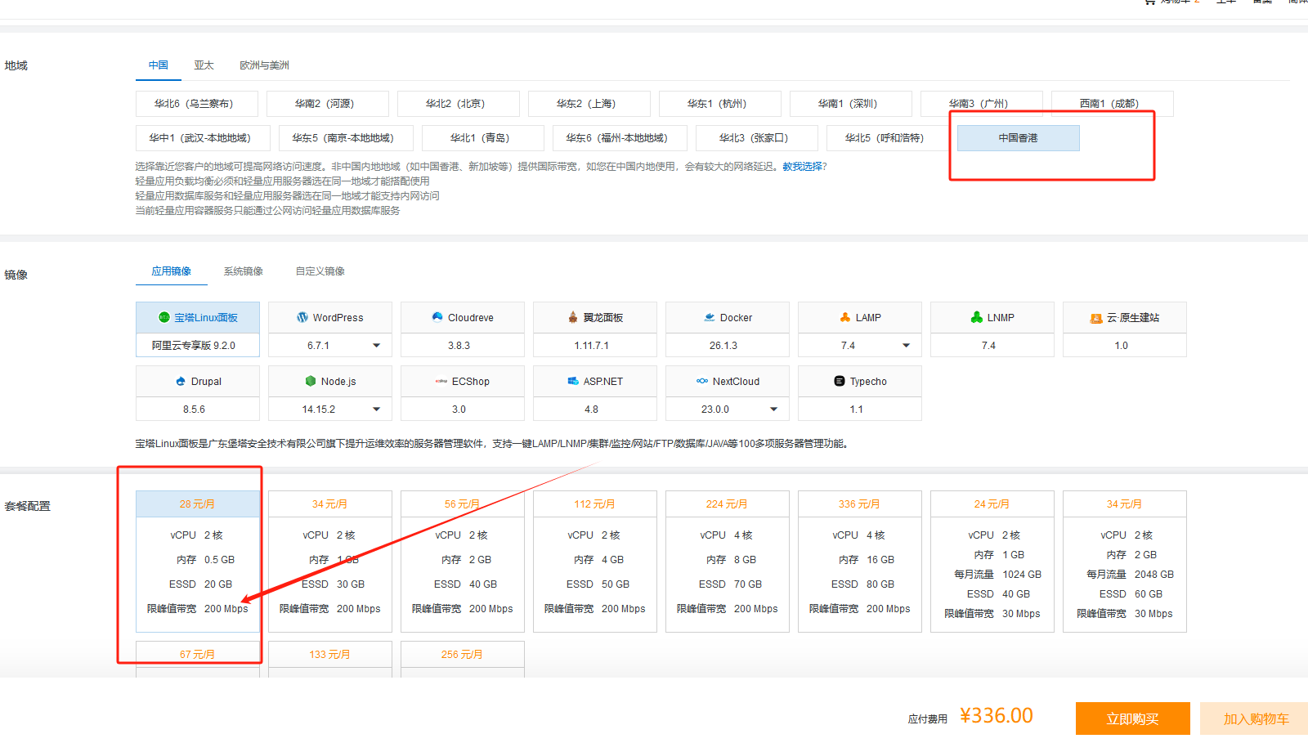Select the 宝塔Linux面板 image icon

tap(164, 317)
